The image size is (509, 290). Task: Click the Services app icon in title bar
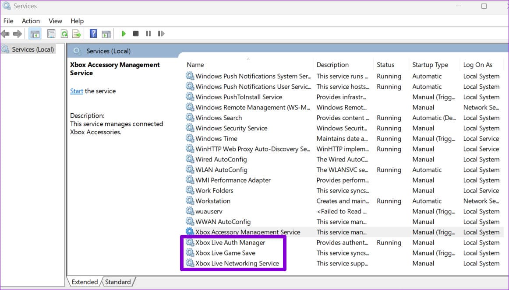7,6
